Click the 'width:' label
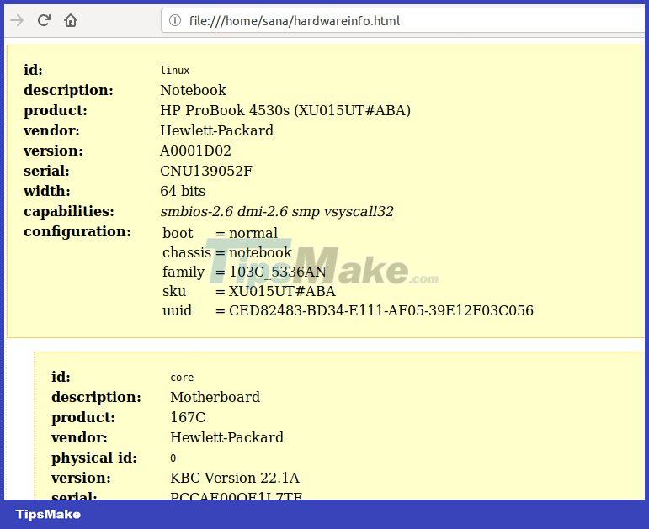Screen dimensions: 649x529 [x=47, y=192]
